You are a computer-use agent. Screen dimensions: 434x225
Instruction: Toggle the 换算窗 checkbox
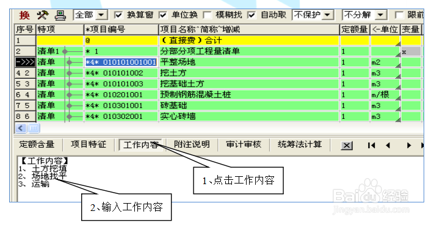(118, 15)
